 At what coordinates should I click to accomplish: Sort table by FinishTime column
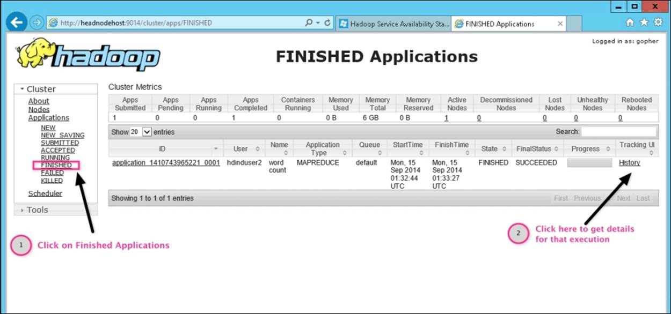[451, 148]
